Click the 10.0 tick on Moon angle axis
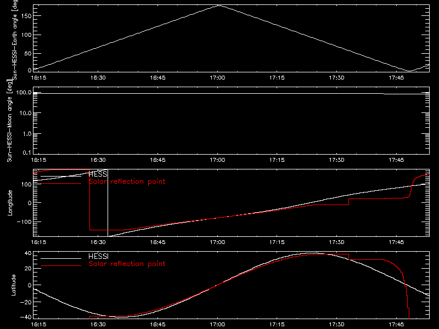The height and width of the screenshot is (329, 439). click(25, 113)
